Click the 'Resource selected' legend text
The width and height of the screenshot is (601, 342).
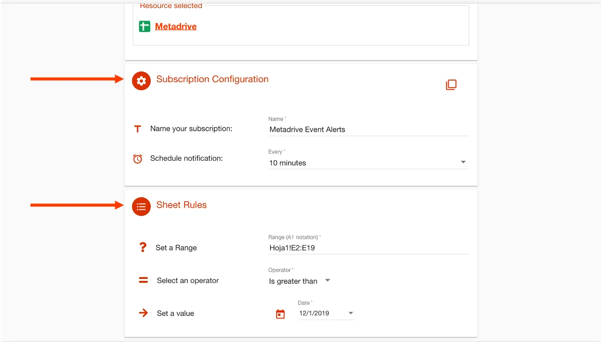click(x=171, y=6)
